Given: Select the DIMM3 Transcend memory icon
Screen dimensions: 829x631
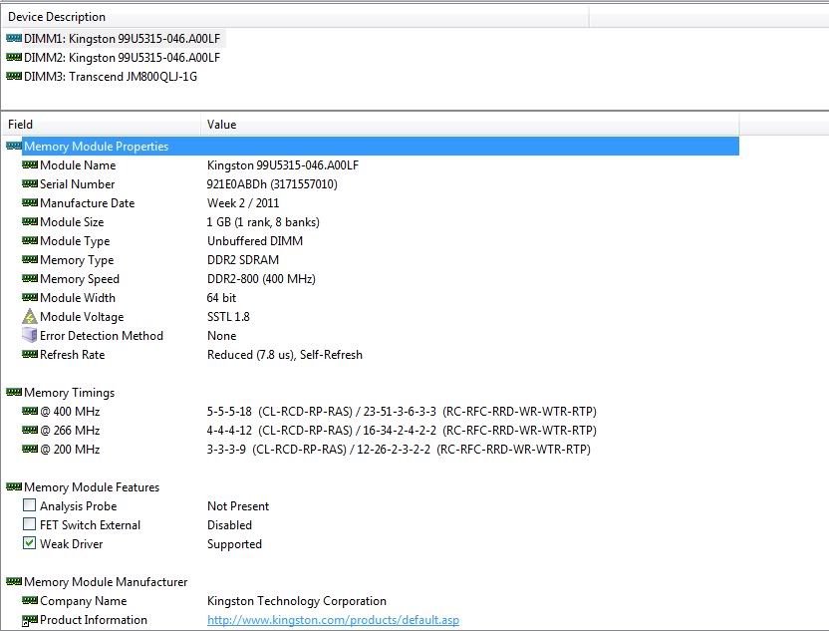Looking at the screenshot, I should pos(14,76).
